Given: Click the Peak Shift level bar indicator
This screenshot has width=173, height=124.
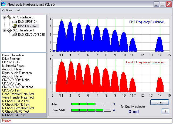Looking at the screenshot, I should click(x=91, y=110).
